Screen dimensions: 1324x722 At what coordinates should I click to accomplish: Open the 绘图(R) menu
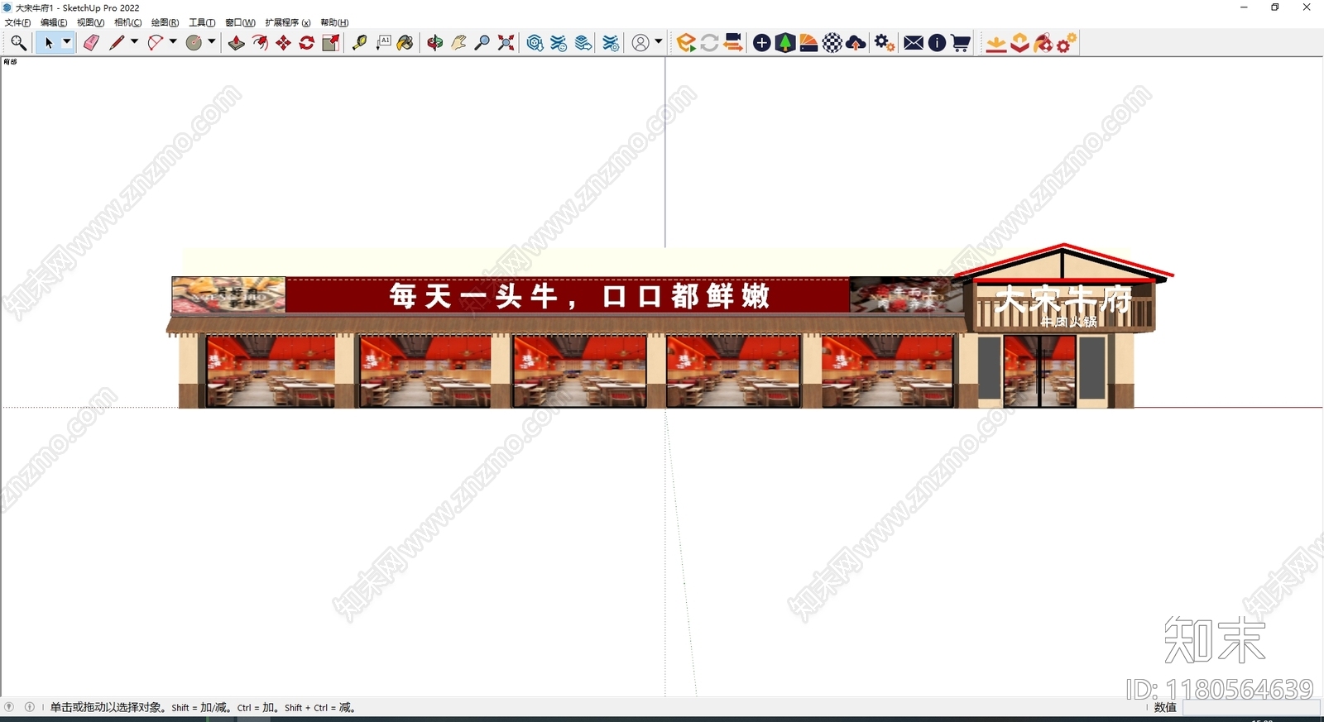tap(165, 23)
